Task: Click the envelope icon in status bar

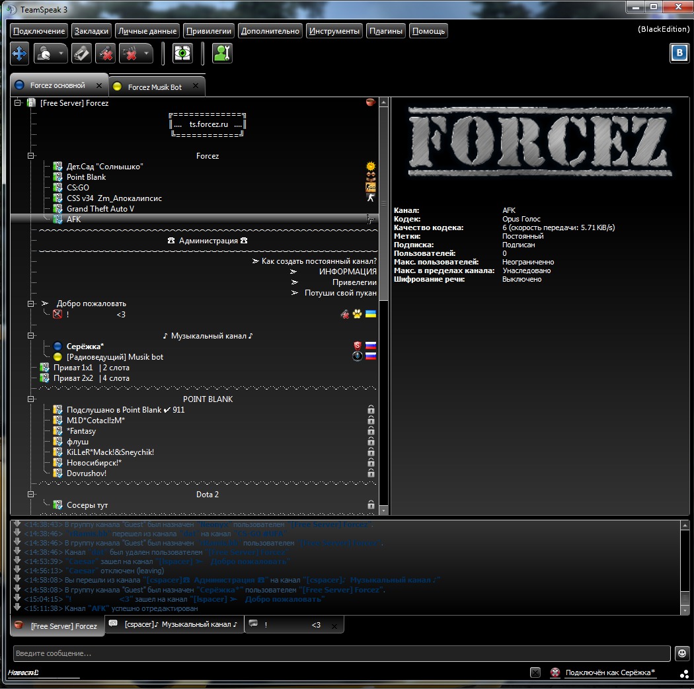Action: click(535, 672)
